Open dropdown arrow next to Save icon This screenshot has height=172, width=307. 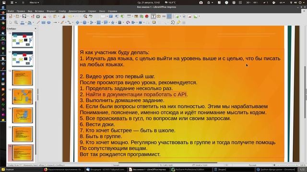[x=28, y=16]
